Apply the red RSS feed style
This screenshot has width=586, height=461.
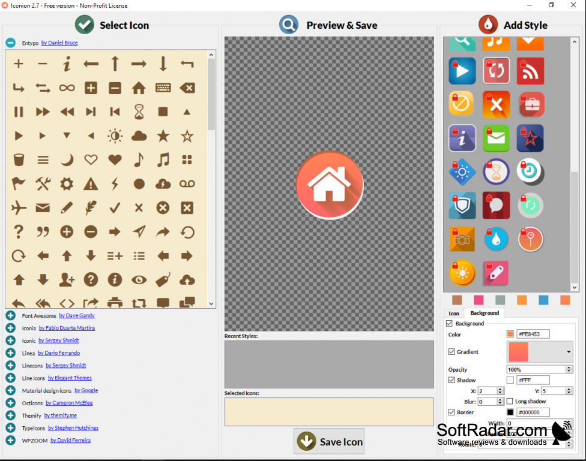(x=530, y=71)
